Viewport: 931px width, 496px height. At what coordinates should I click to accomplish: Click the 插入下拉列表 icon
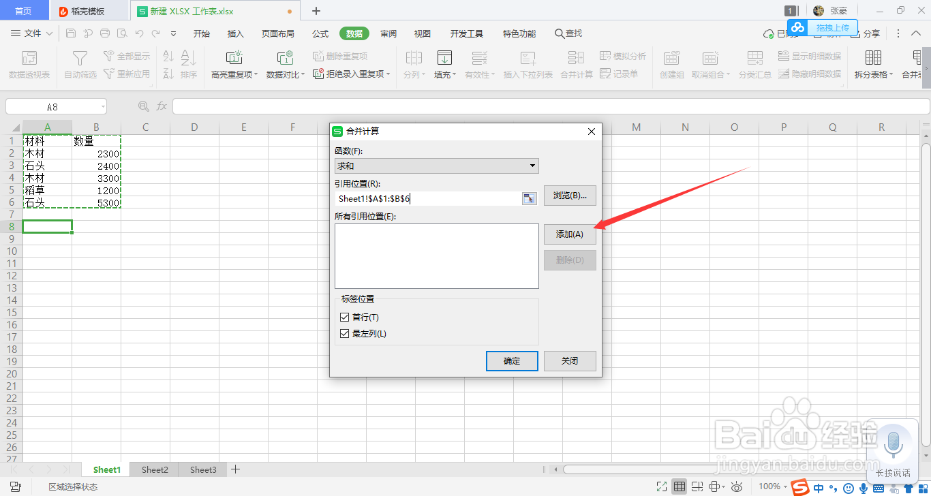click(x=528, y=58)
